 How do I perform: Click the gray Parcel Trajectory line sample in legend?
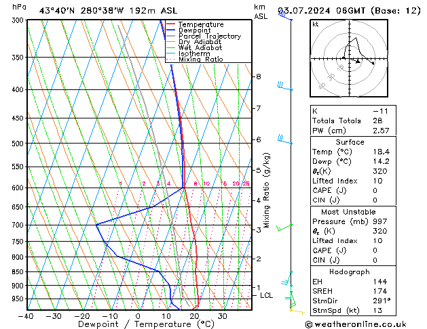pos(171,36)
